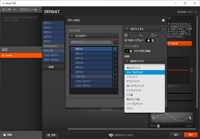
Task: Click the horizontal scrollbar above bottom bar
Action: 132,129
